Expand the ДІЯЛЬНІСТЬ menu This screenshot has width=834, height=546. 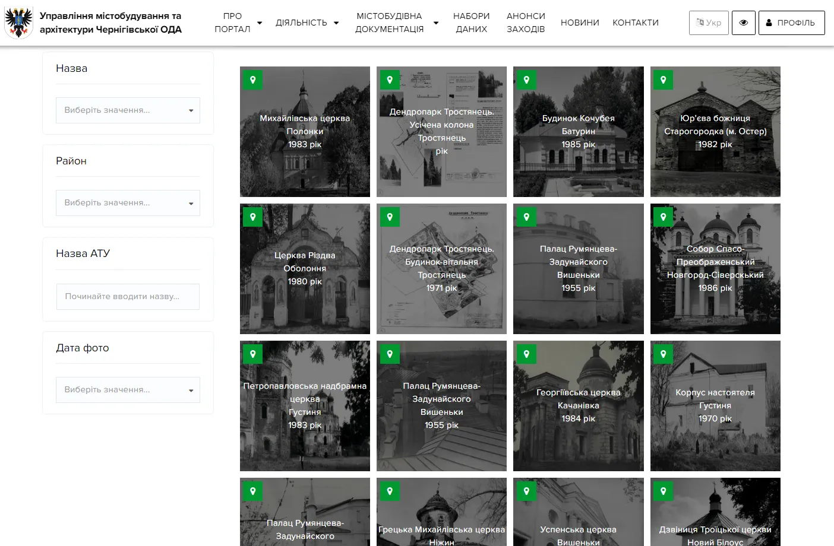(307, 23)
